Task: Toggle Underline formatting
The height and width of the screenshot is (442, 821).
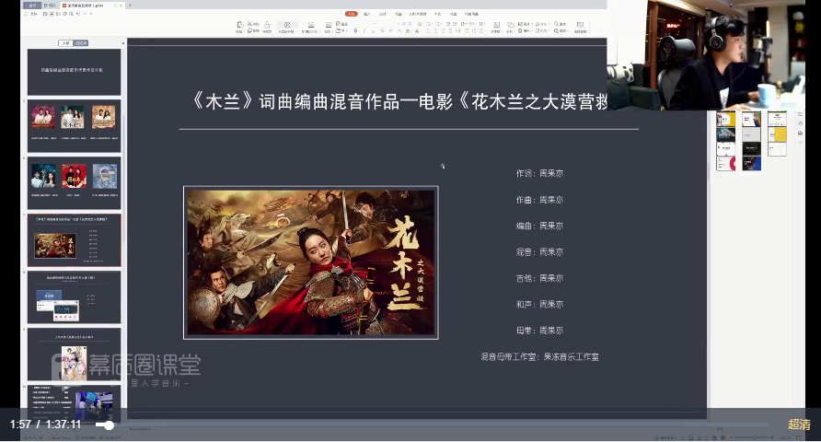Action: (373, 30)
